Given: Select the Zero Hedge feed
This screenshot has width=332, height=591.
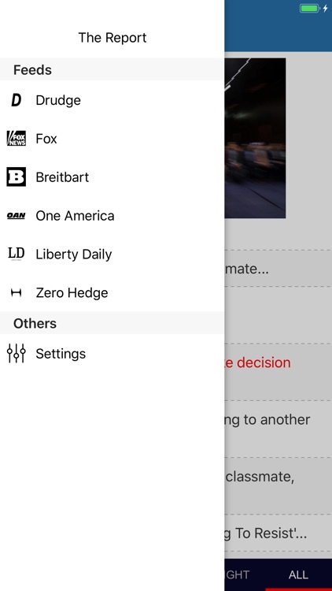Looking at the screenshot, I should [x=113, y=292].
